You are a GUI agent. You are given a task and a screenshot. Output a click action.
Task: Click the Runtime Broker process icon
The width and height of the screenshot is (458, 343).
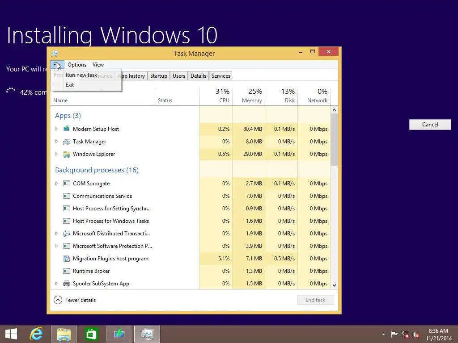pyautogui.click(x=67, y=271)
